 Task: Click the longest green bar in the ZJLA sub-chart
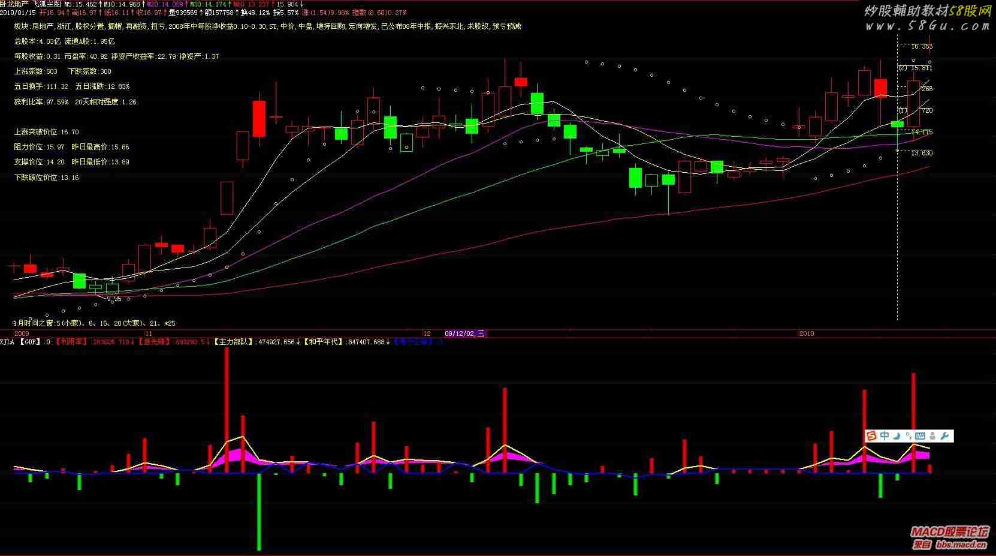click(259, 512)
